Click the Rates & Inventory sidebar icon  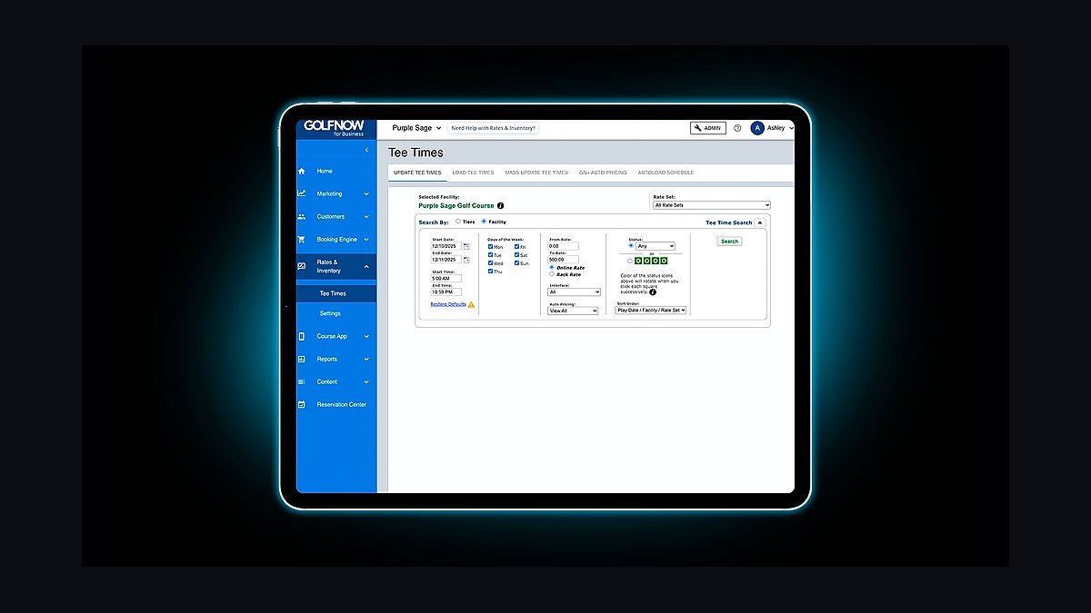[x=302, y=266]
